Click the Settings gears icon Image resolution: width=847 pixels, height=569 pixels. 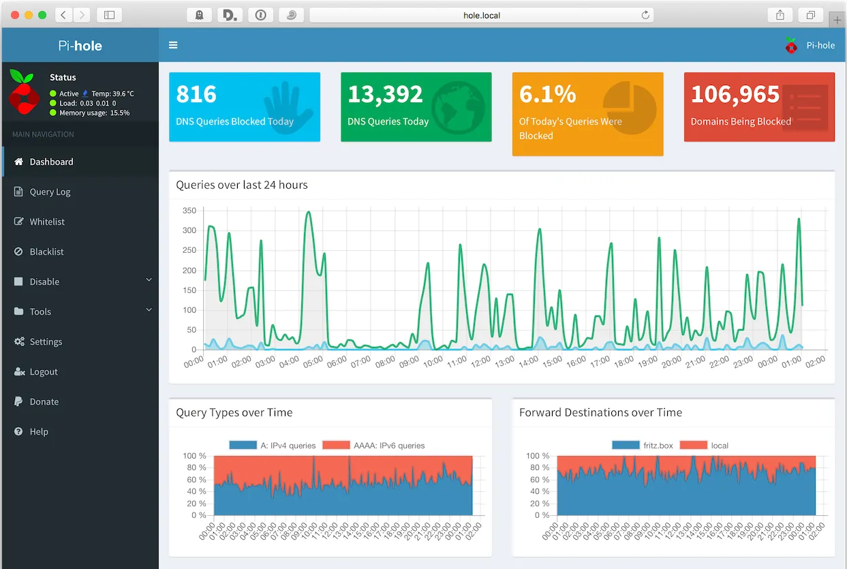coord(19,341)
